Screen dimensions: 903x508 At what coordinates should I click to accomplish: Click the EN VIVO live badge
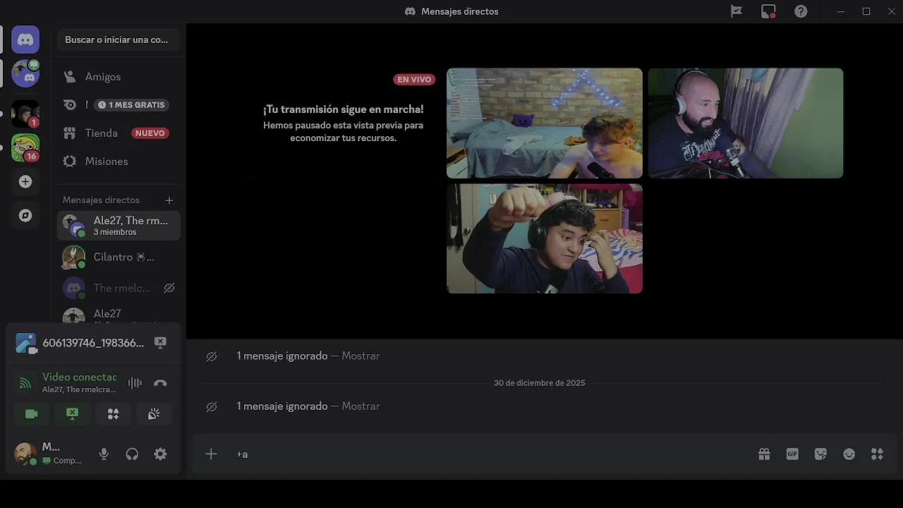click(414, 80)
